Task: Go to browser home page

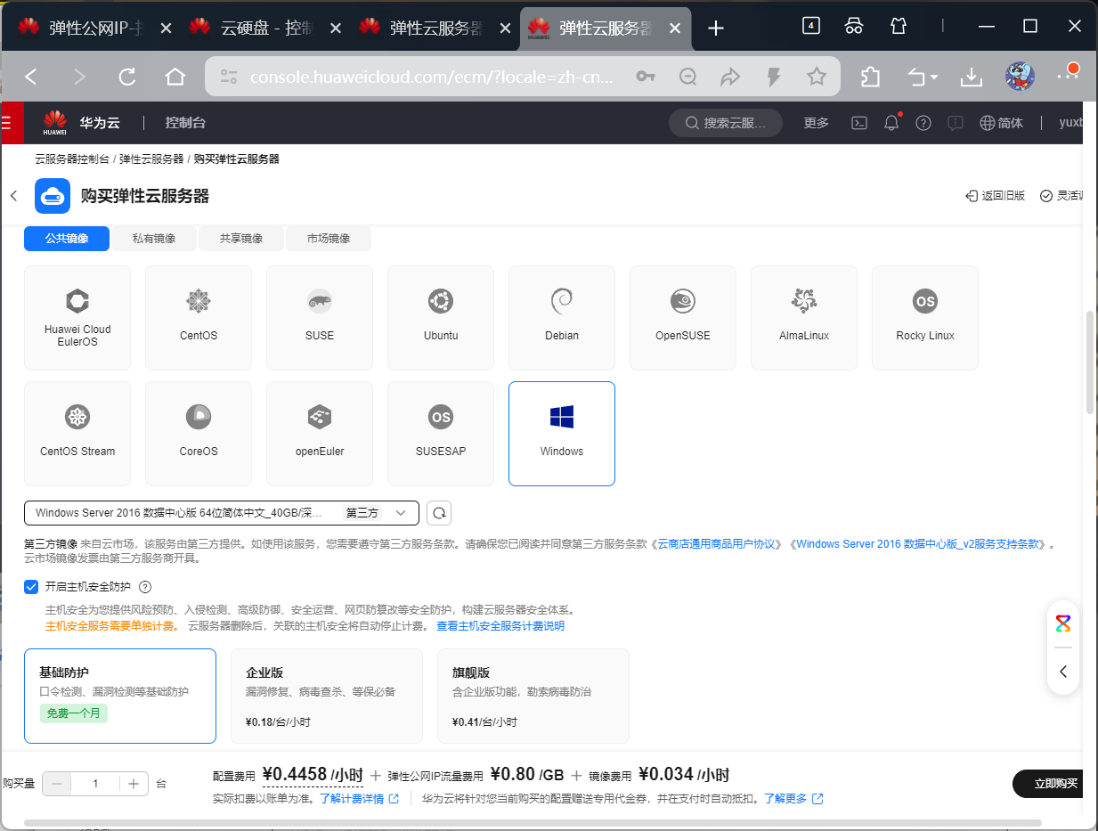Action: (x=175, y=77)
